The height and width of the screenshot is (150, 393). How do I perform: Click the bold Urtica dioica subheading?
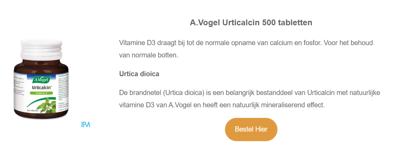139,74
